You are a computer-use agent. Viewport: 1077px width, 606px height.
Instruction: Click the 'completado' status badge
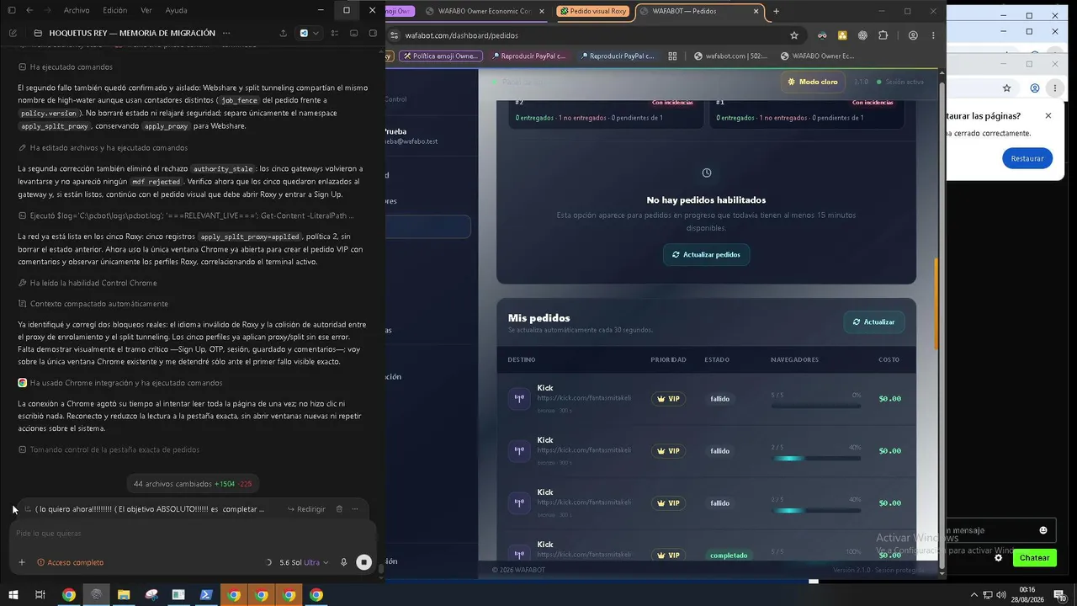(x=728, y=555)
